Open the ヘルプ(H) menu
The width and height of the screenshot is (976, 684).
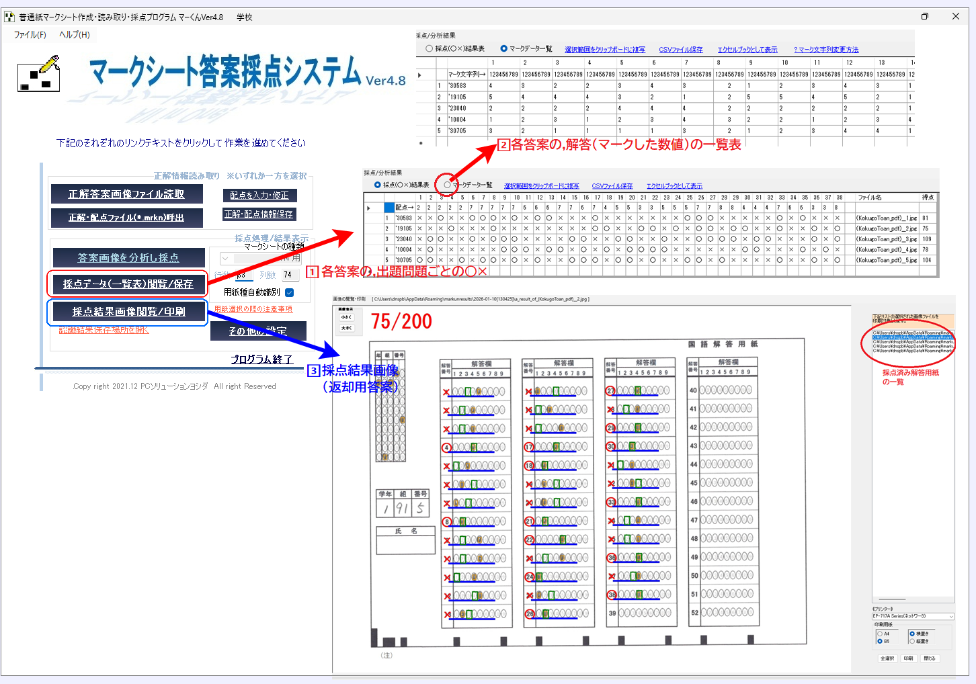[x=74, y=35]
